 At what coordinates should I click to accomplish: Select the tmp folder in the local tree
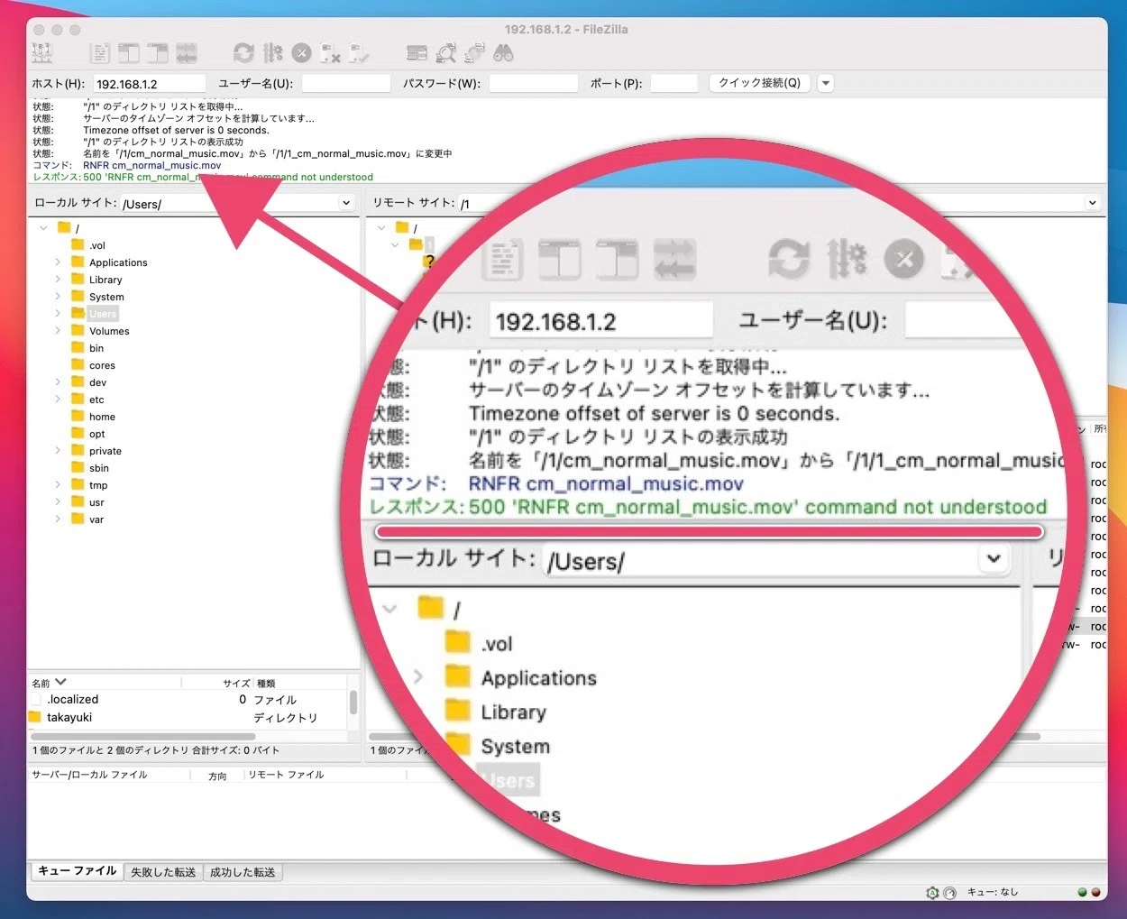[x=98, y=485]
